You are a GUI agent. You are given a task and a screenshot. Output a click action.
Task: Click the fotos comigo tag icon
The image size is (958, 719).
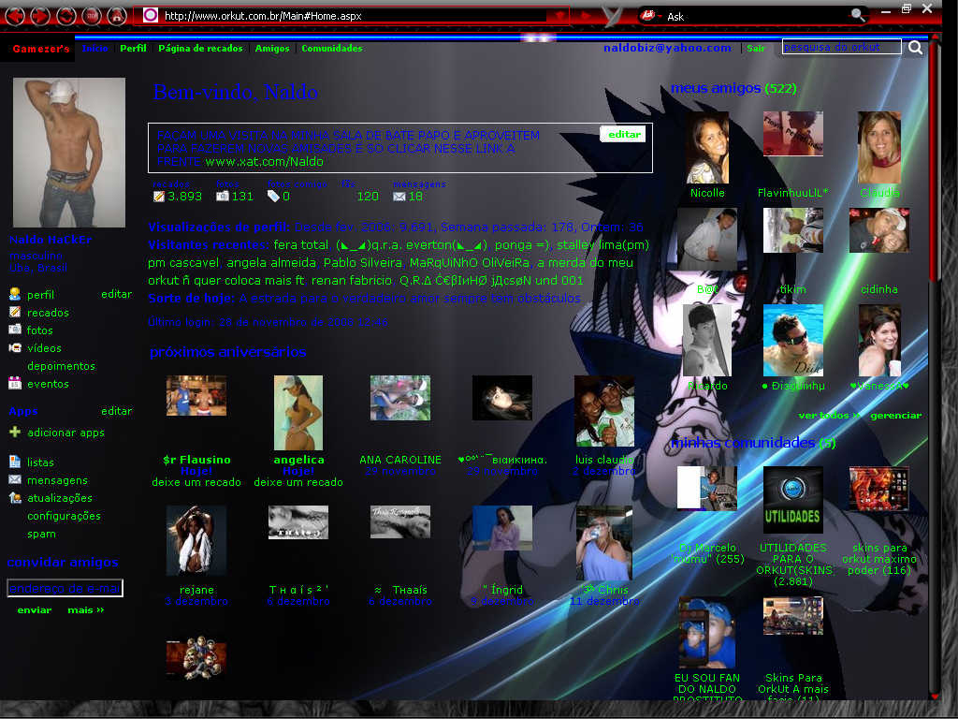tap(273, 197)
